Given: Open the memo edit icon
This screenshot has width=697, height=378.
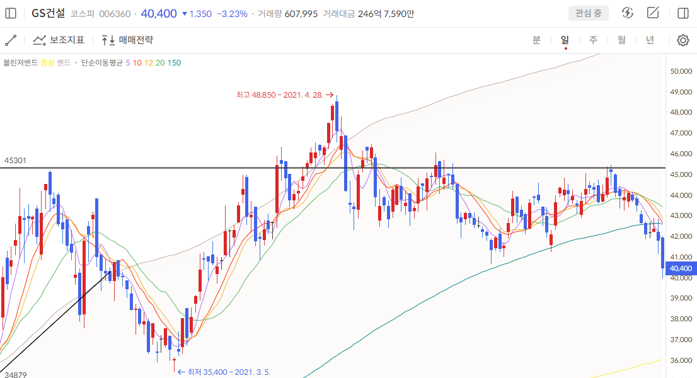Looking at the screenshot, I should click(x=653, y=13).
